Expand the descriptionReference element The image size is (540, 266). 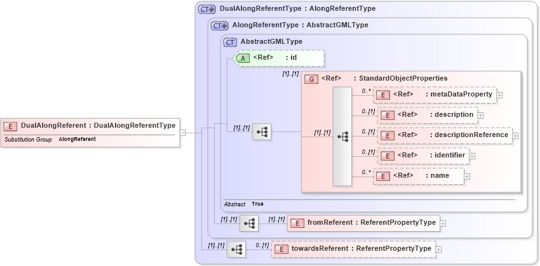coord(516,136)
